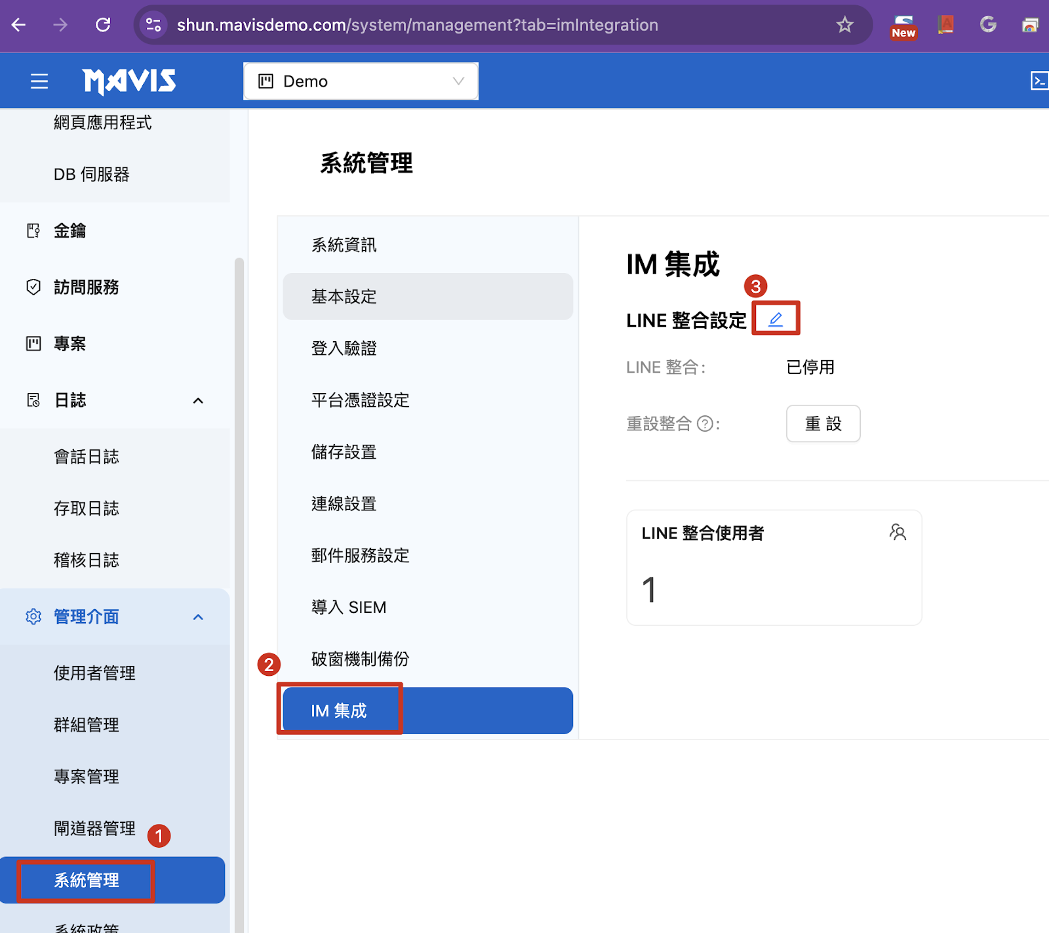Click the browser address bar URL
The width and height of the screenshot is (1049, 933).
417,25
